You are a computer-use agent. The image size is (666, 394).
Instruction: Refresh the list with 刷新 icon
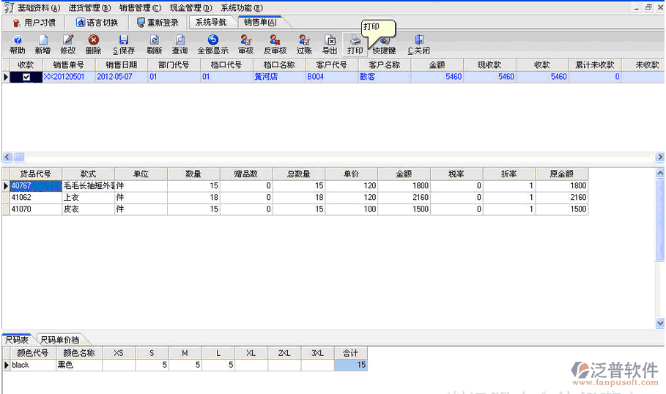[x=154, y=45]
